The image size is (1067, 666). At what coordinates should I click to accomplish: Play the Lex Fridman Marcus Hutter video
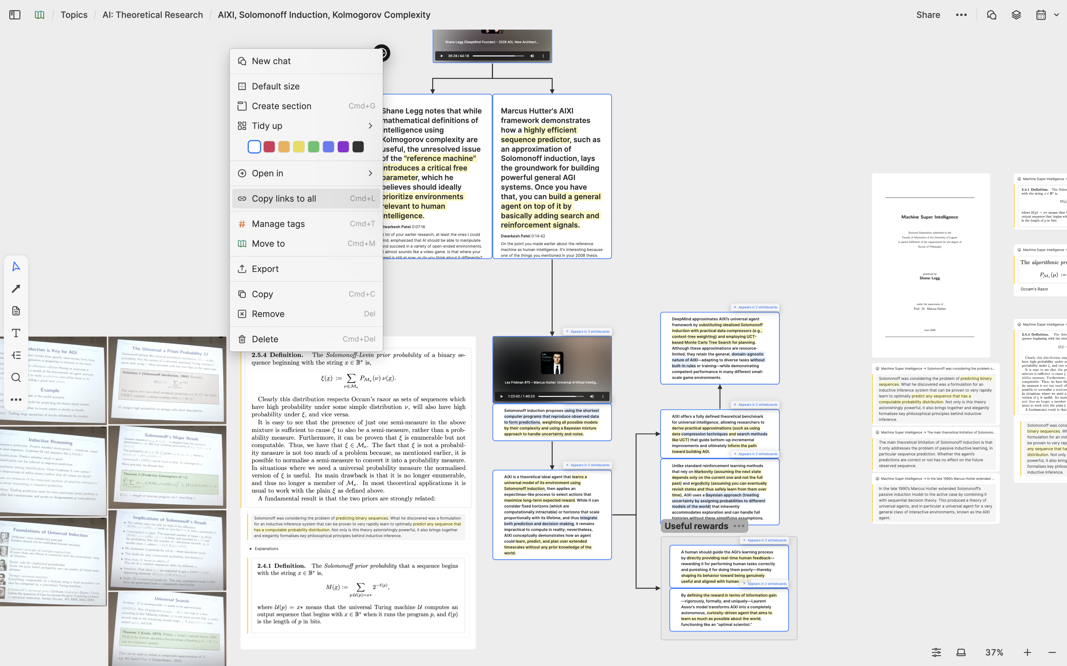click(501, 397)
